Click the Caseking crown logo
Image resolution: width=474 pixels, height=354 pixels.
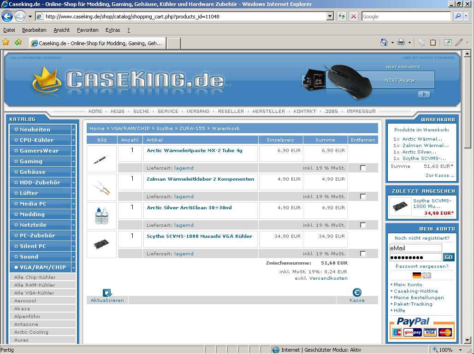46,80
